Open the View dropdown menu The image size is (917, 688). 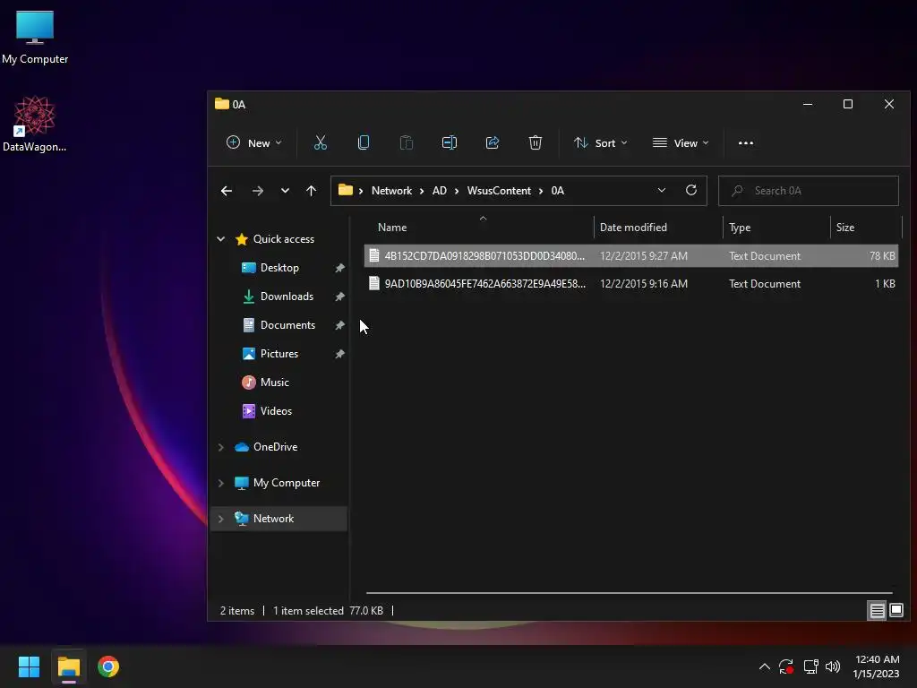681,142
